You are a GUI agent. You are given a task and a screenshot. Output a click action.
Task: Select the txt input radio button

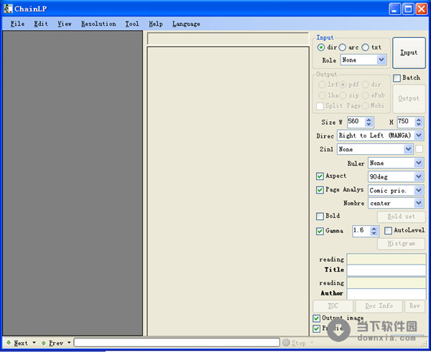pyautogui.click(x=366, y=47)
